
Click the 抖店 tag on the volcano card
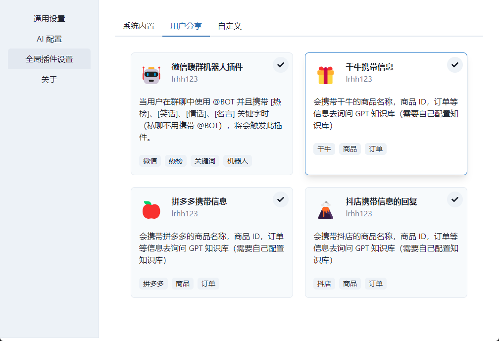324,284
